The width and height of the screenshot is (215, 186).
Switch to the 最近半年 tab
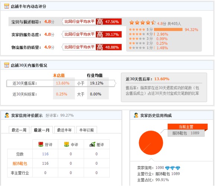coord(64,130)
